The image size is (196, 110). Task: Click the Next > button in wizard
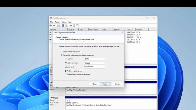(x=105, y=84)
